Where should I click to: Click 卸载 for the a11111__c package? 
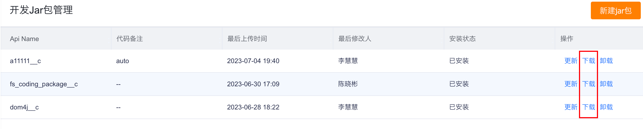(x=606, y=61)
